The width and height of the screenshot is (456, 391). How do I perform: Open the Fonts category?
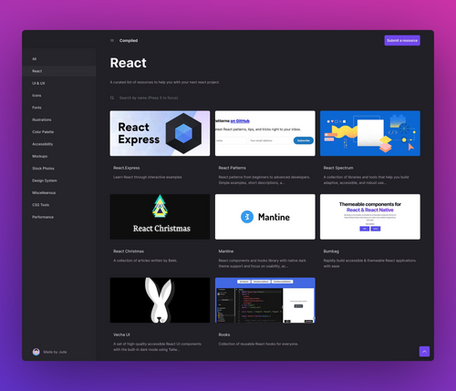click(x=59, y=108)
